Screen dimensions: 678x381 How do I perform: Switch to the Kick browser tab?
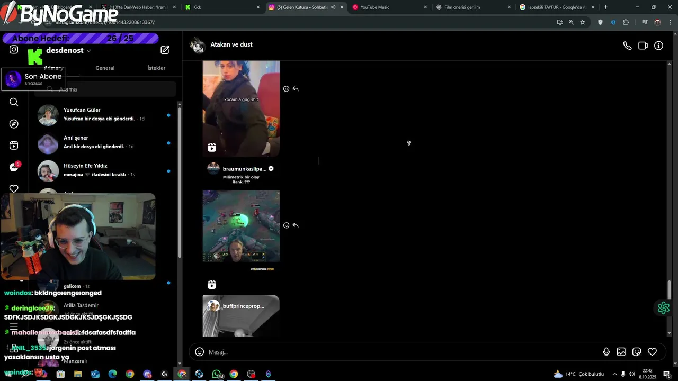pyautogui.click(x=222, y=7)
